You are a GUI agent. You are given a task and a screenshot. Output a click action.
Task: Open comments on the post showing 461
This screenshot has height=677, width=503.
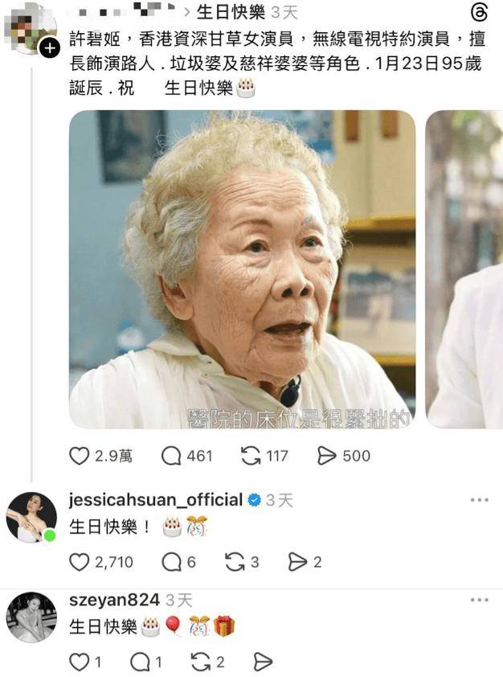click(171, 456)
